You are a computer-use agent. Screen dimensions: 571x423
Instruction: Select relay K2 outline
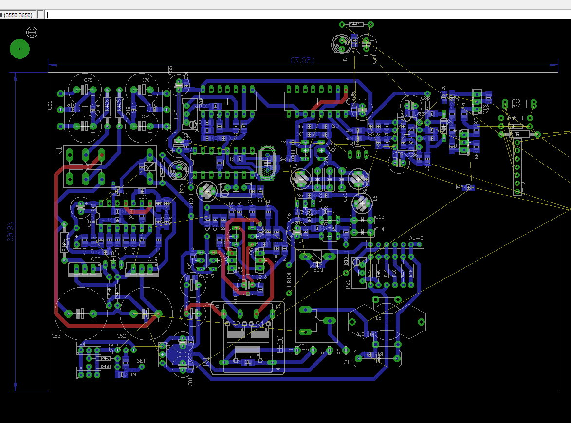click(317, 296)
